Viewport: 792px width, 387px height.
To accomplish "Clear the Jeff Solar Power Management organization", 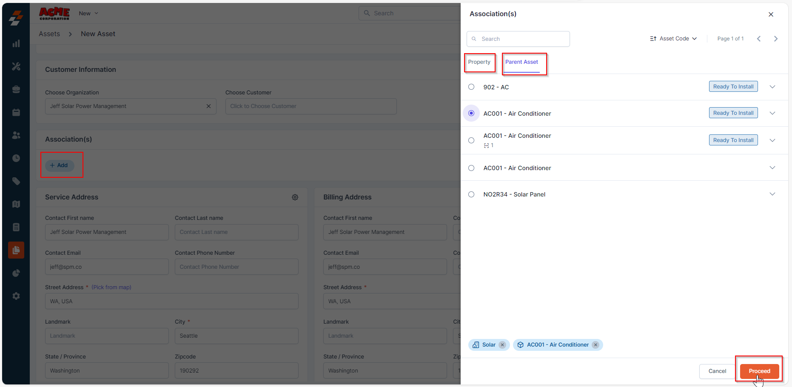I will (208, 106).
